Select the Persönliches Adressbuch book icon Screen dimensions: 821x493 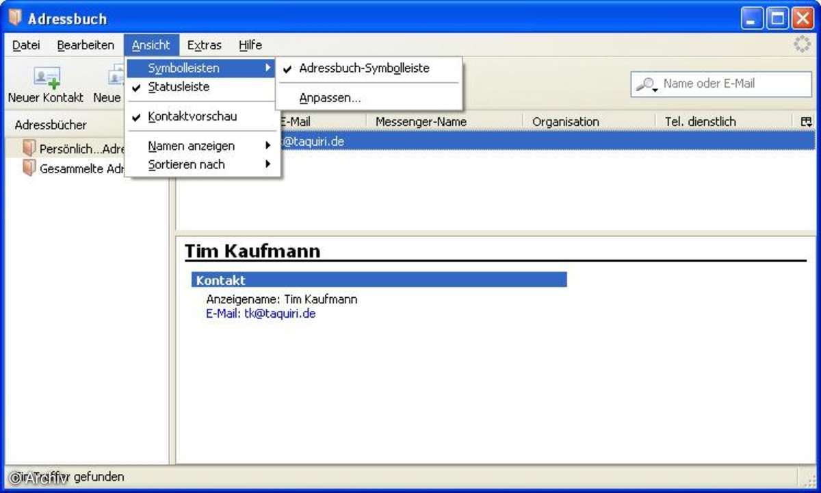[29, 148]
